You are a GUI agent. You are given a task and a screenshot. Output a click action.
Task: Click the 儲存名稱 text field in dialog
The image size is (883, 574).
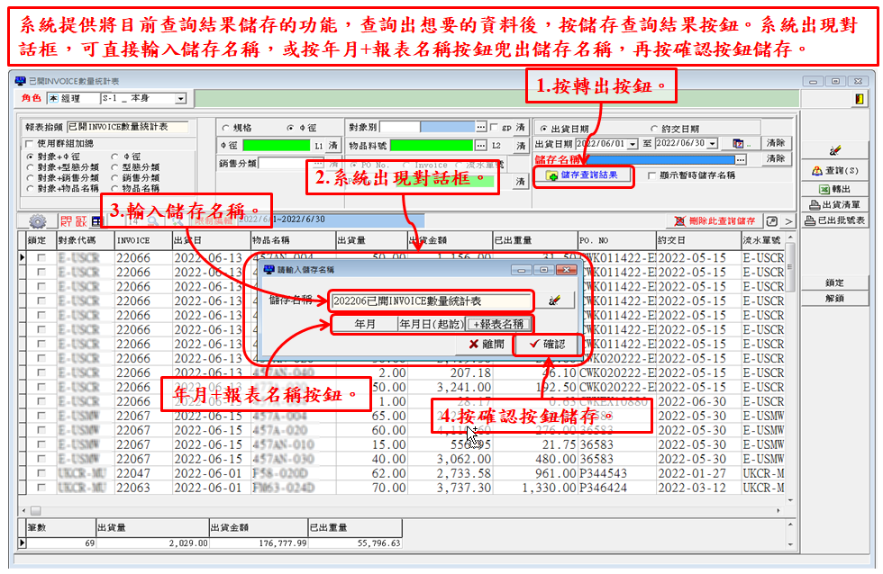pos(432,301)
